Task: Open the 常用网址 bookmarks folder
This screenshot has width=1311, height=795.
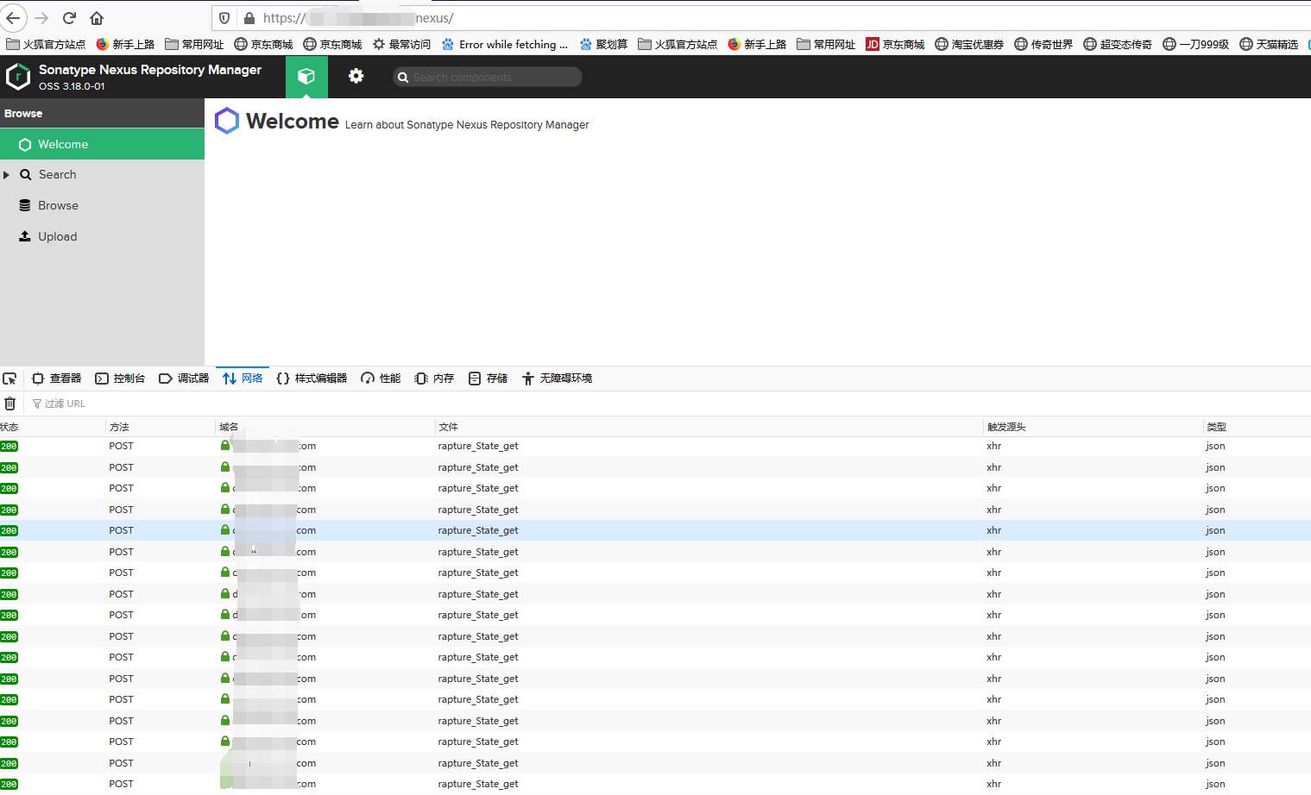Action: click(x=193, y=44)
